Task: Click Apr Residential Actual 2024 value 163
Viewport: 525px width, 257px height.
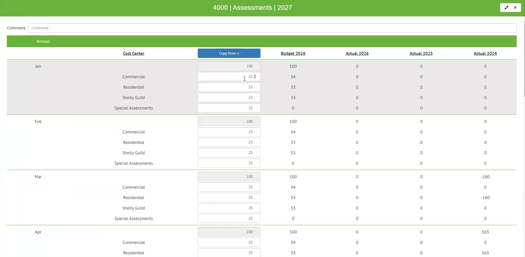Action: pyautogui.click(x=485, y=253)
